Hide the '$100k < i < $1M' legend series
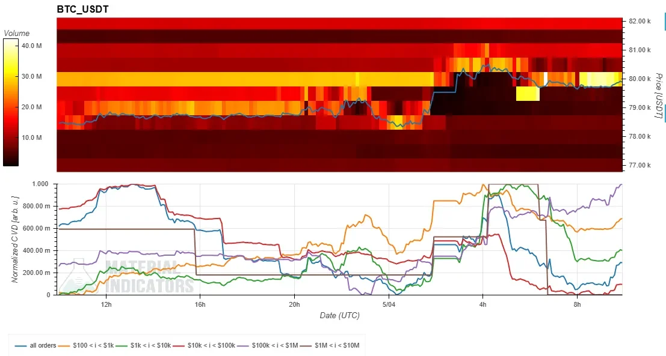The image size is (666, 356). pos(268,345)
